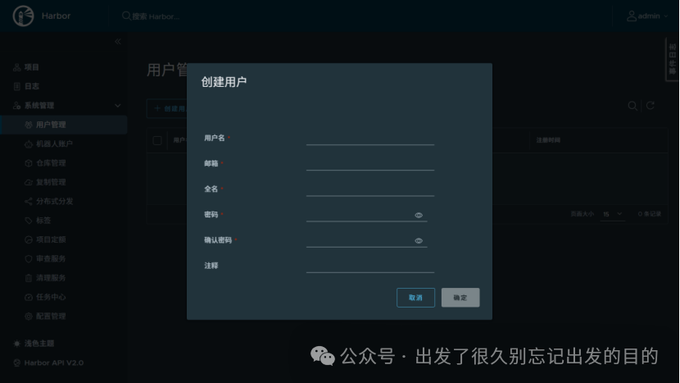Screen dimensions: 680x383
Task: Click the 注册时间 column header
Action: (x=548, y=140)
